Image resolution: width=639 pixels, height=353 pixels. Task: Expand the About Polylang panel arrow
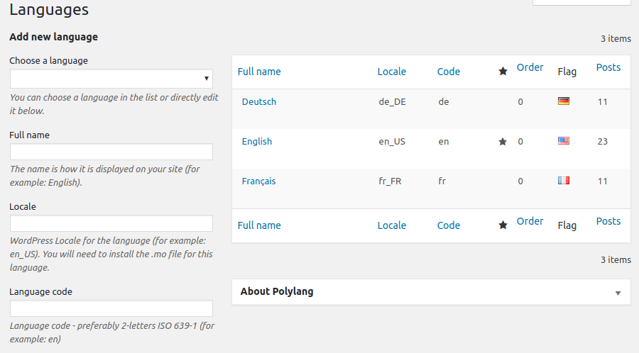point(618,293)
